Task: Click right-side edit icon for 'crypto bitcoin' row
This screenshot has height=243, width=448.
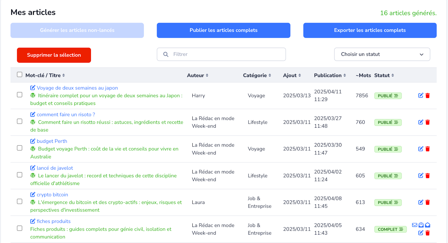Action: click(421, 202)
